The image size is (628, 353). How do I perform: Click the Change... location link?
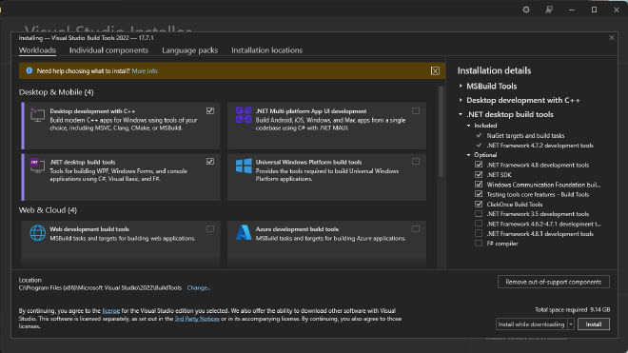199,287
